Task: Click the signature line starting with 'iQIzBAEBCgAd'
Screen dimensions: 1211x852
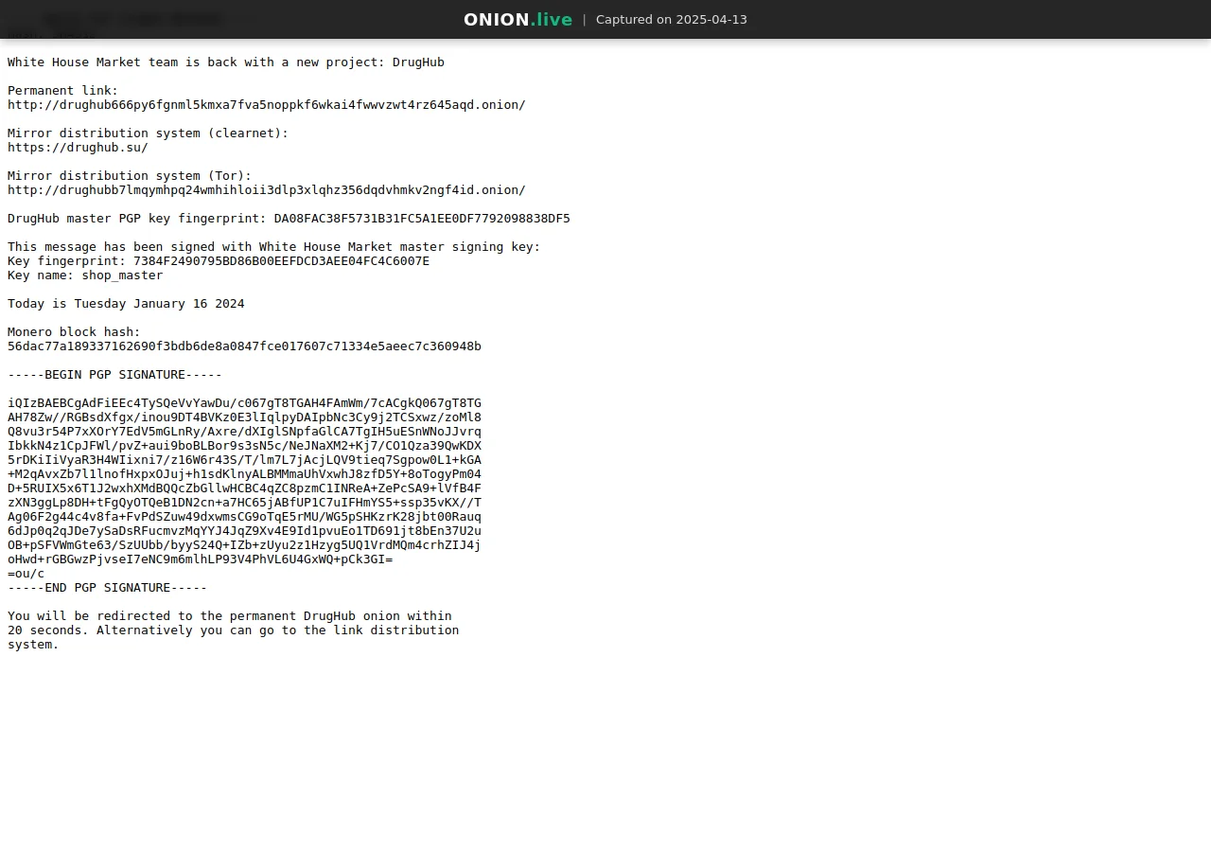Action: coord(244,403)
